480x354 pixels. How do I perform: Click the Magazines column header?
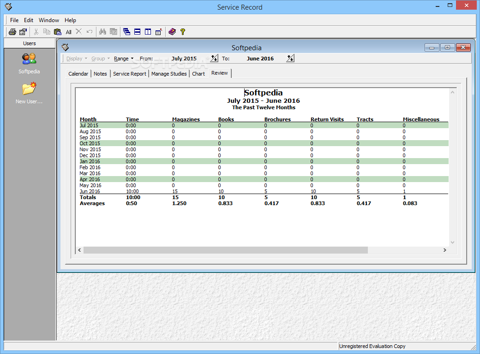pyautogui.click(x=186, y=119)
